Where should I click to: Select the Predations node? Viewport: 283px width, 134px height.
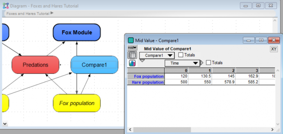(x=35, y=65)
